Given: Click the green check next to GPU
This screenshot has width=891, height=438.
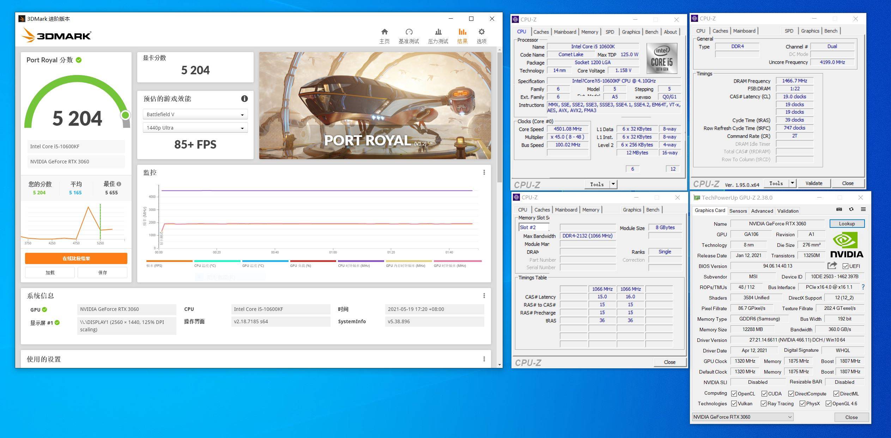Looking at the screenshot, I should click(x=44, y=309).
